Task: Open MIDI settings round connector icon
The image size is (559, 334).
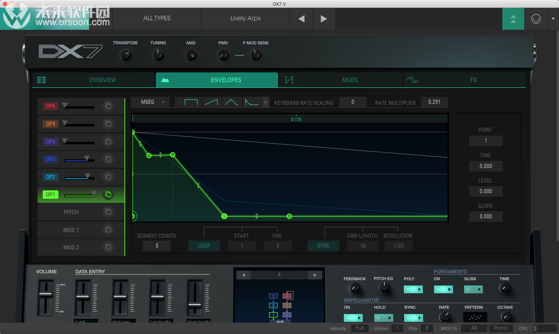Action: pos(536,19)
